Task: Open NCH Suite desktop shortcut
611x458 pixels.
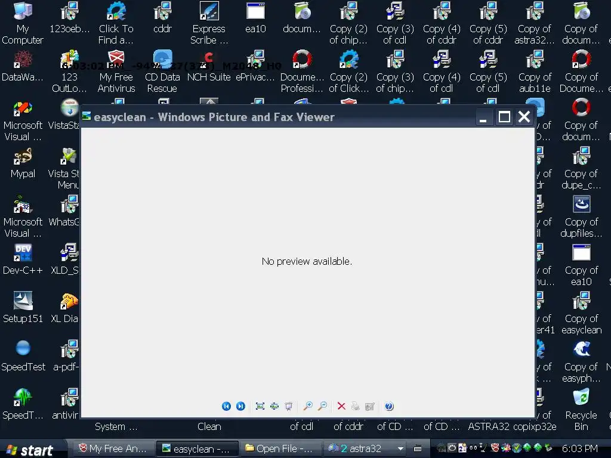Action: click(209, 66)
